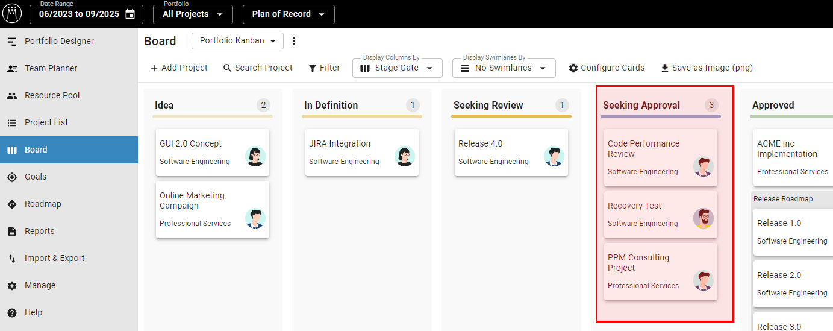Open Display Columns By Stage Gate dropdown
Screen dimensions: 833x331
398,68
